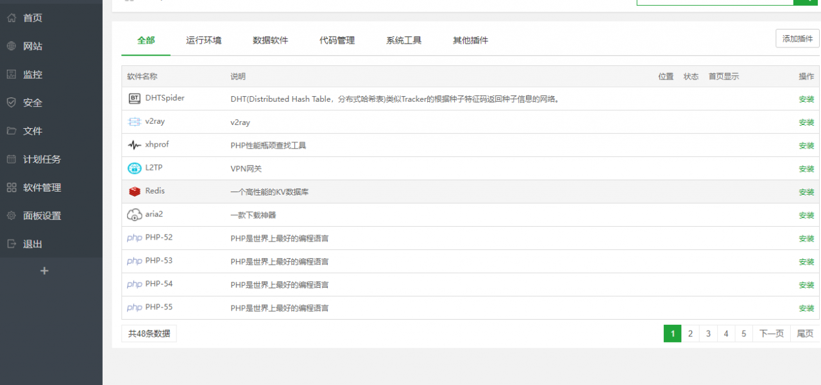The width and height of the screenshot is (821, 385).
Task: Click the 状态 column header
Action: point(691,76)
